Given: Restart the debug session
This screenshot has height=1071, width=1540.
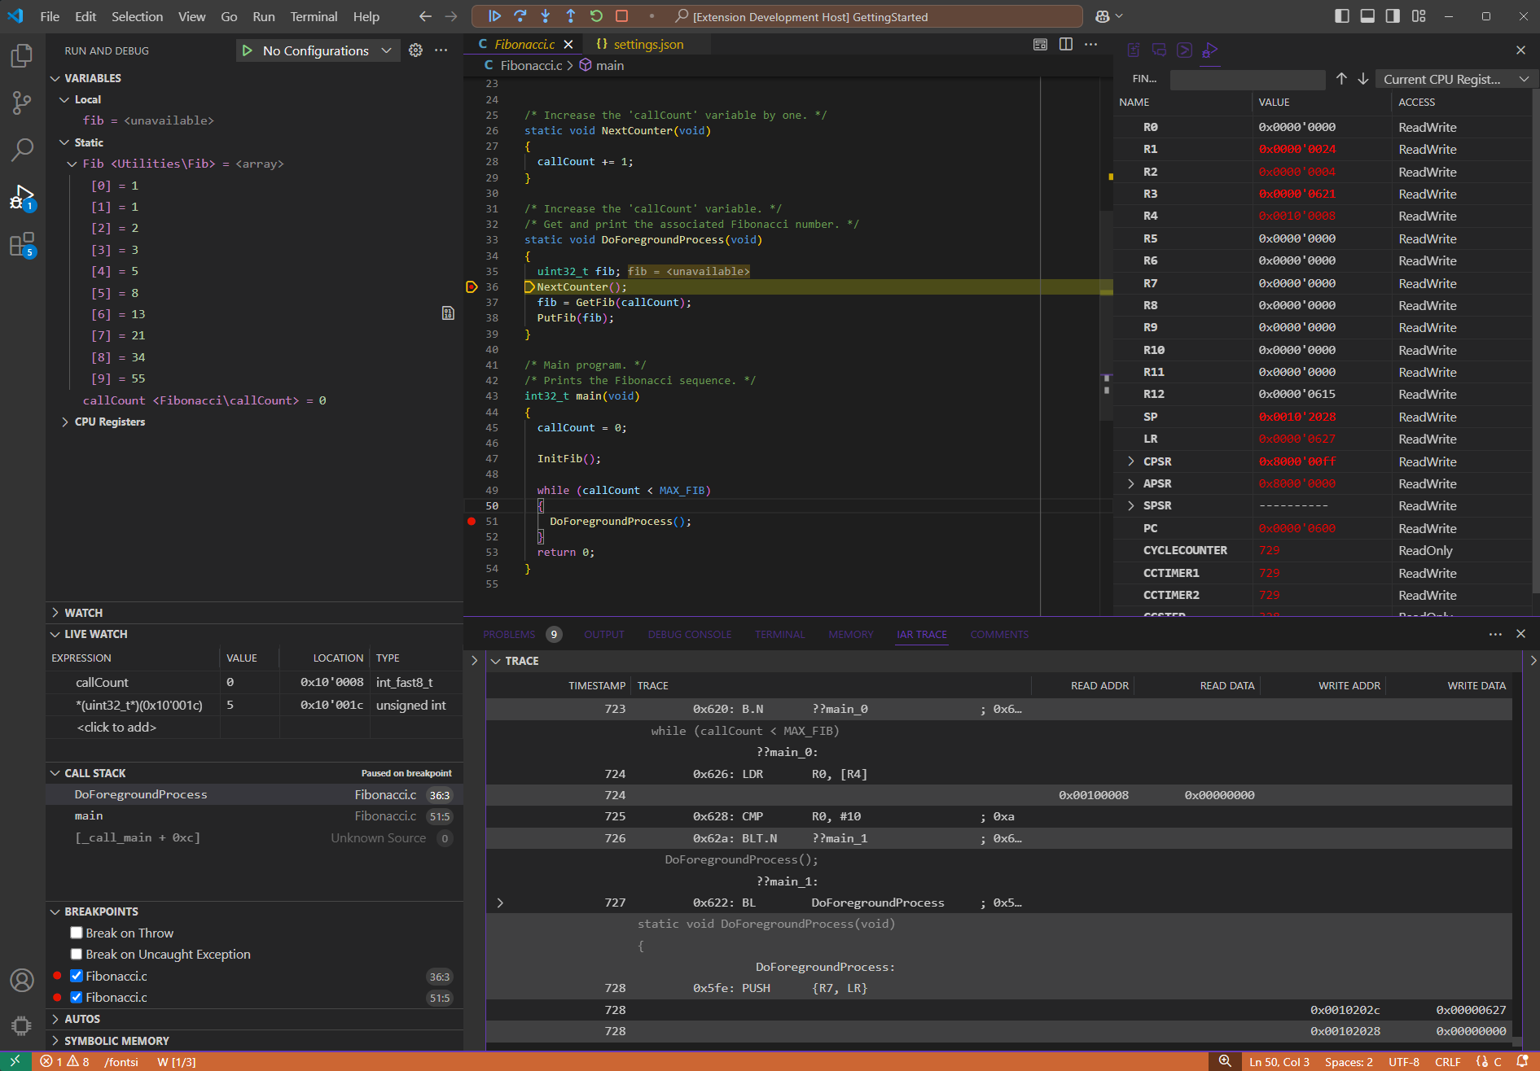Looking at the screenshot, I should 596,16.
